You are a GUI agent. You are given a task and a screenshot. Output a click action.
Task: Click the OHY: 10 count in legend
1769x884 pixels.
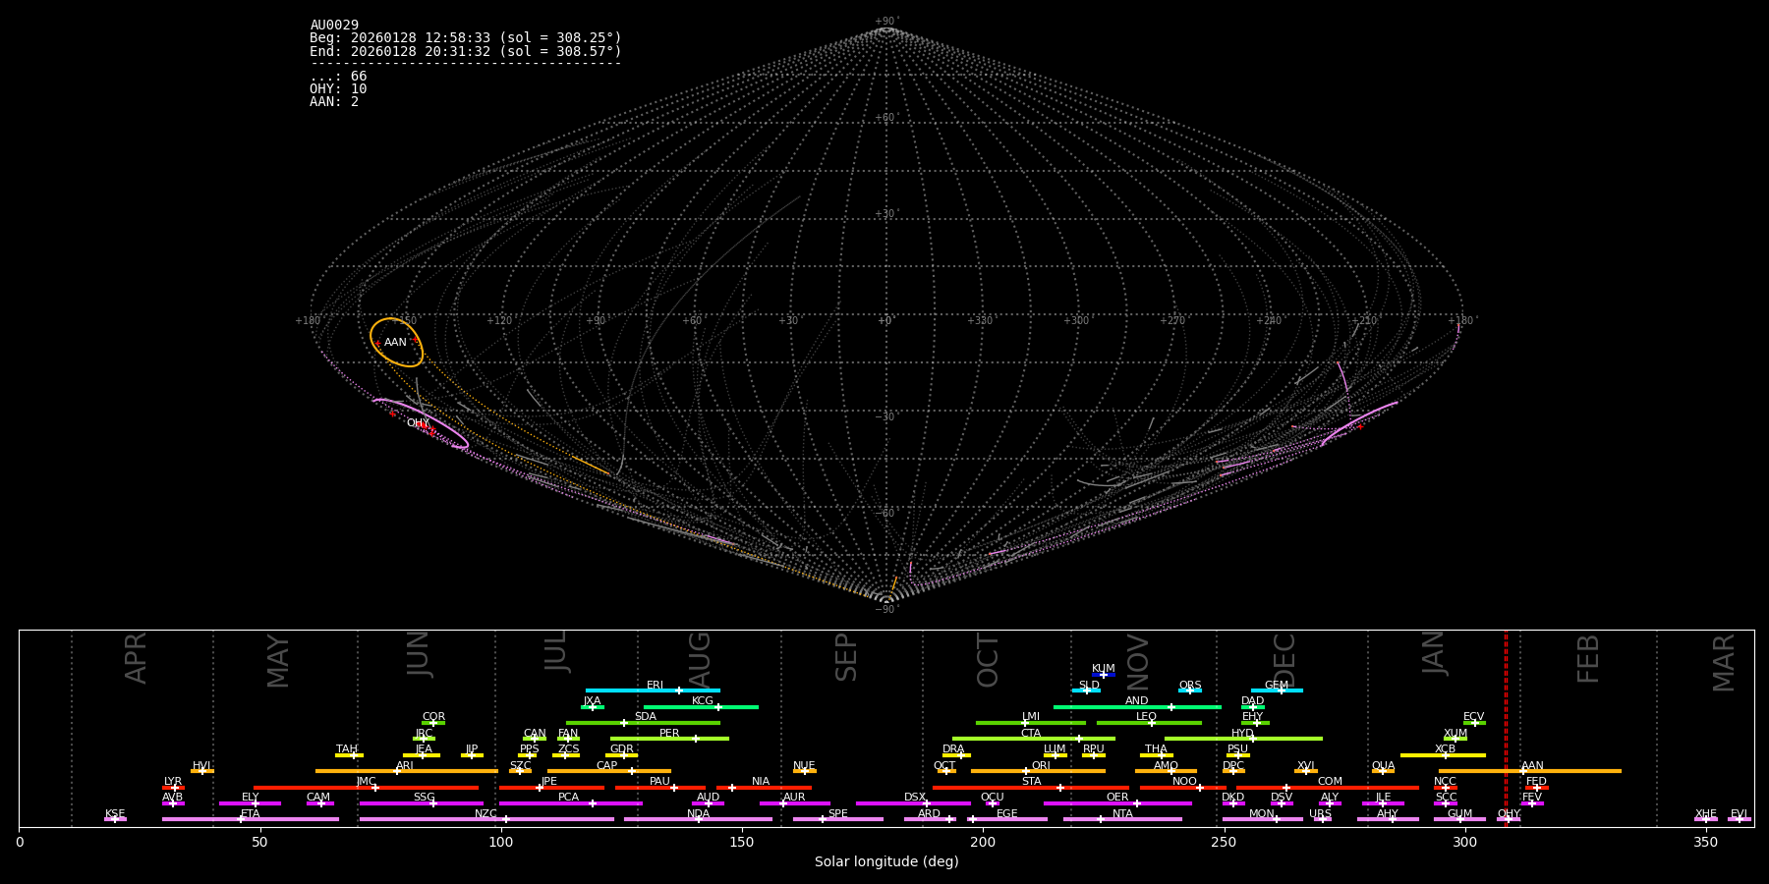(x=338, y=89)
